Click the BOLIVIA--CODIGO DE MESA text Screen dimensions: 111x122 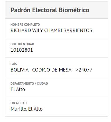coord(41,70)
